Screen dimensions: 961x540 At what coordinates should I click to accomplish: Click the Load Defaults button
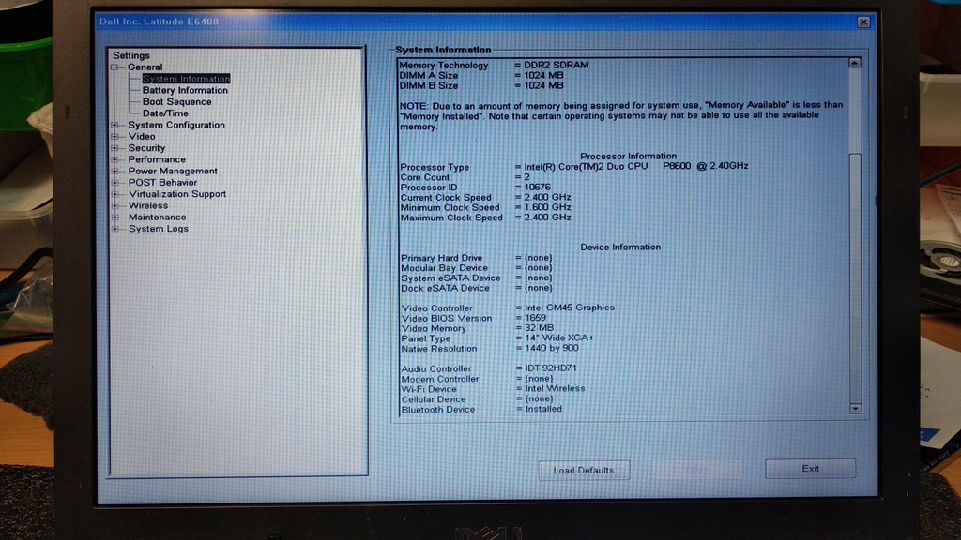pyautogui.click(x=584, y=471)
